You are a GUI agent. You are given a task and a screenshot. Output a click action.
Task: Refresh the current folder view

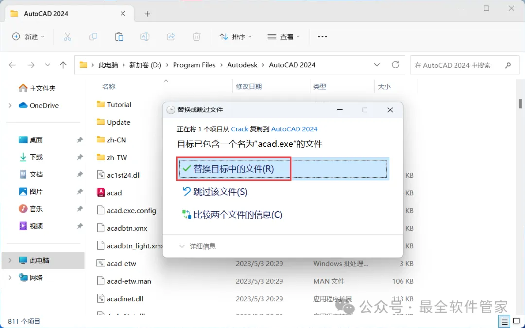coord(395,65)
